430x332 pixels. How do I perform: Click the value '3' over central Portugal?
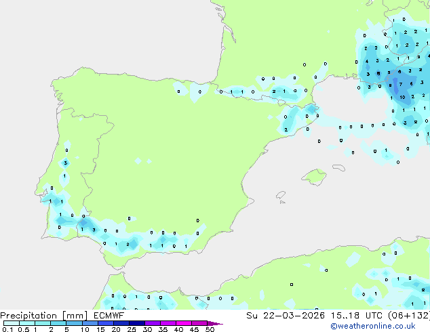click(65, 163)
